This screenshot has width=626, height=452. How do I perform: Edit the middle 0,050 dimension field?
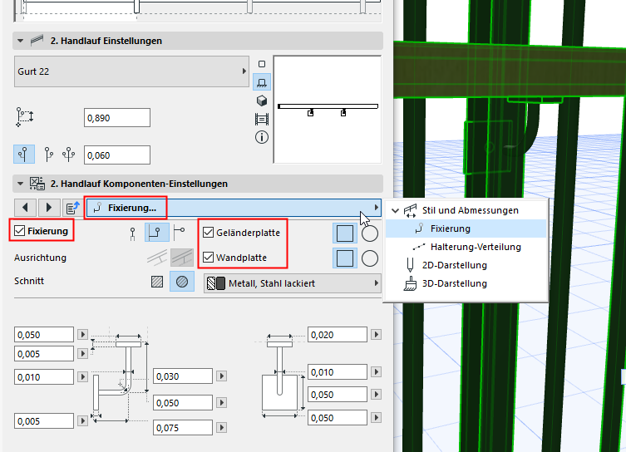click(x=183, y=403)
